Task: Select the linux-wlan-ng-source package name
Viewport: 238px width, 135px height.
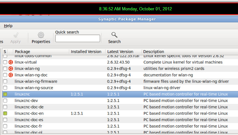Action: [34, 88]
